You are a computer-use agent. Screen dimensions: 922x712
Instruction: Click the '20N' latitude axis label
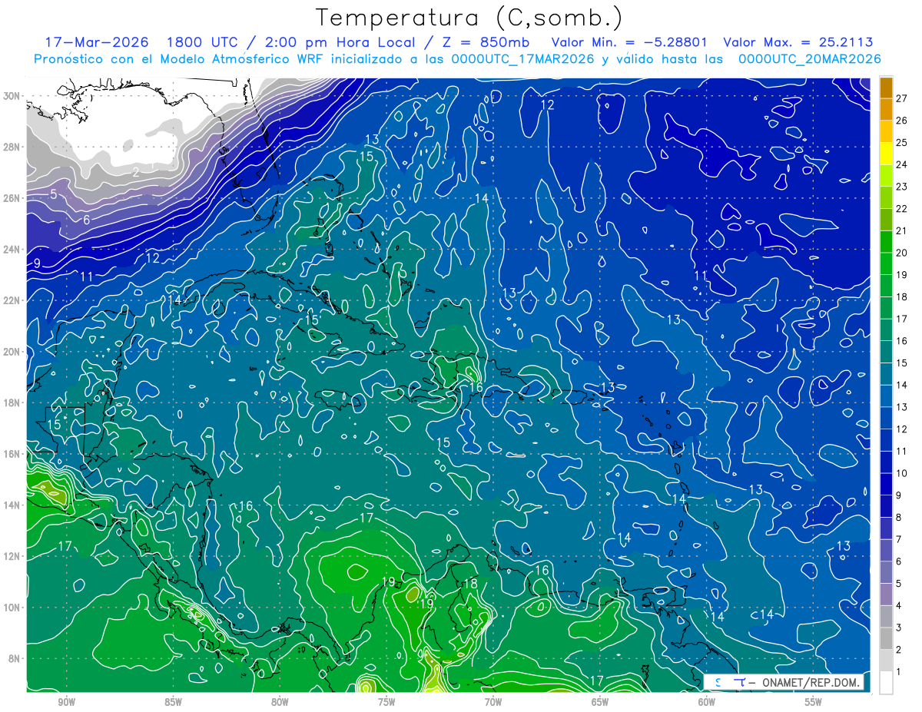pyautogui.click(x=12, y=352)
